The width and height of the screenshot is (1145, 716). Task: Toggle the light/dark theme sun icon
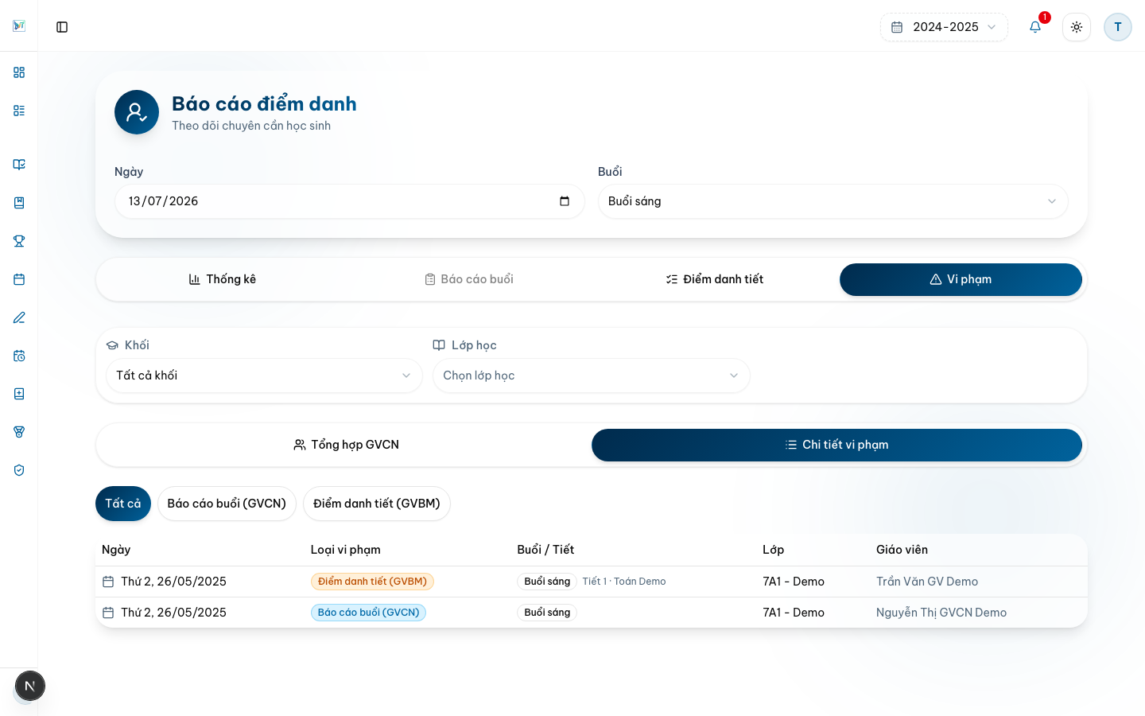(1077, 27)
